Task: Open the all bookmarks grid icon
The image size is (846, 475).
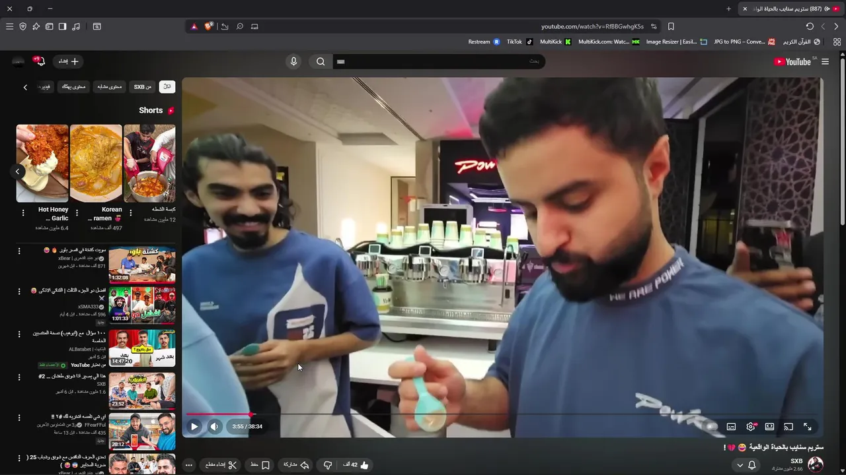Action: tap(837, 42)
